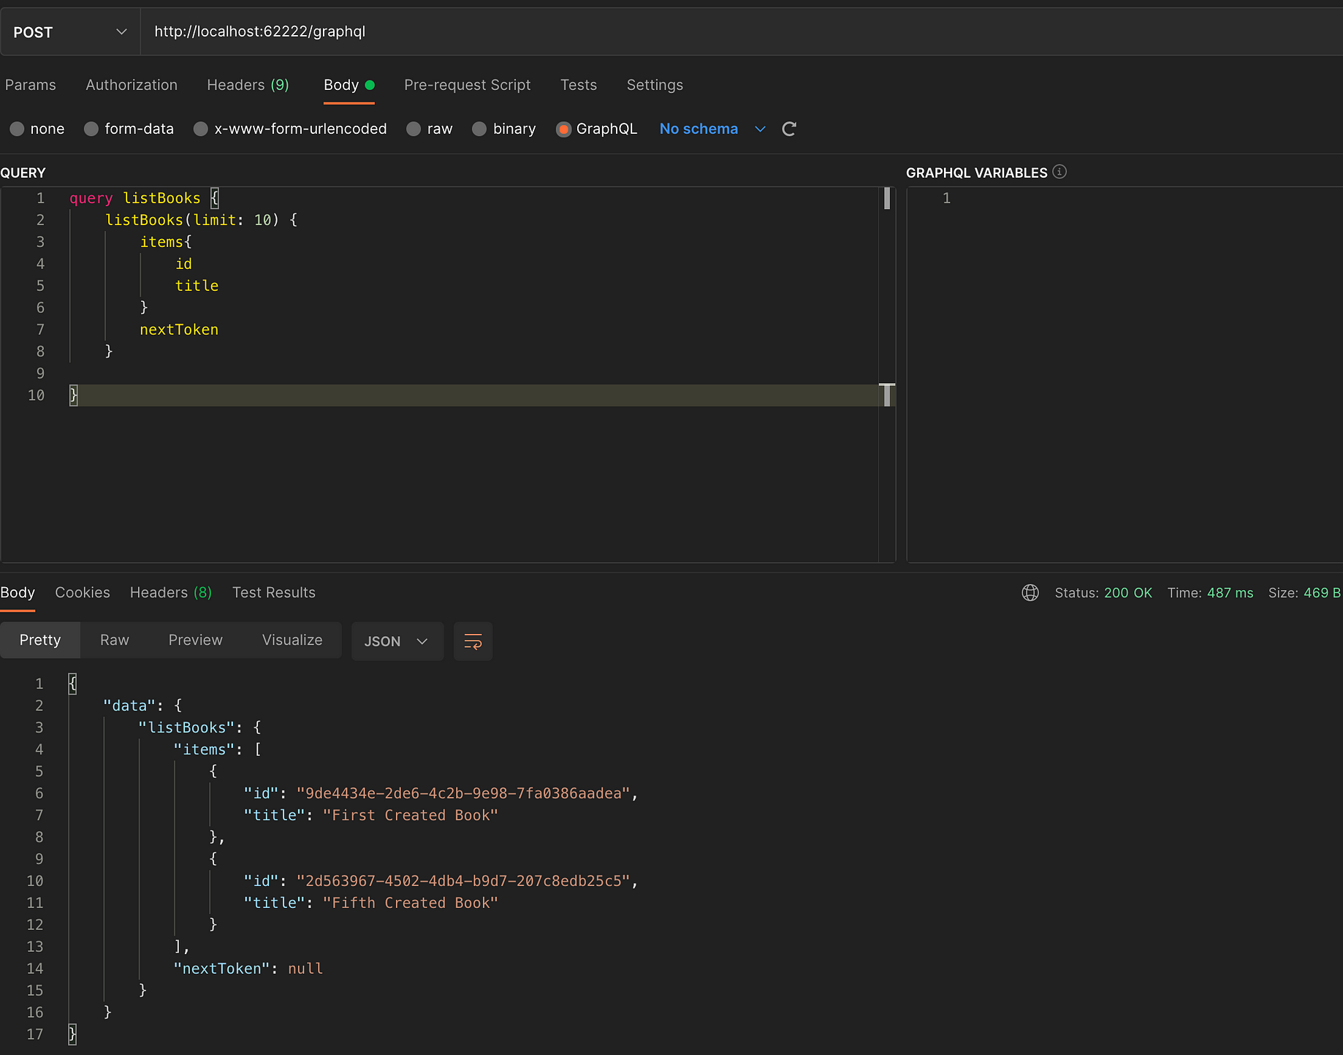Select the Raw view
The height and width of the screenshot is (1055, 1343).
(x=115, y=640)
